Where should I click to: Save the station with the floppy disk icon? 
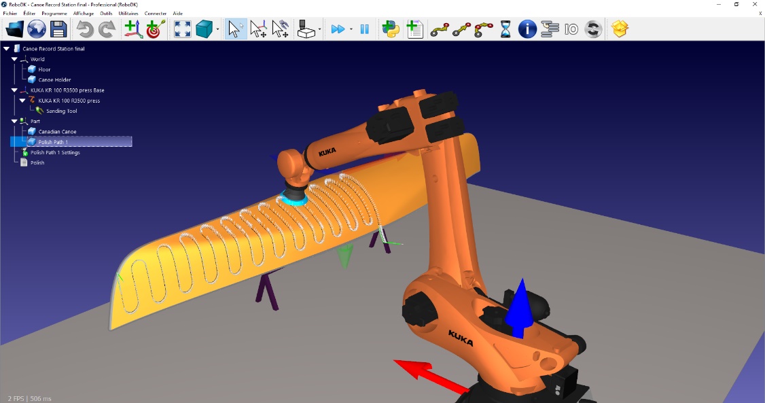pyautogui.click(x=58, y=29)
